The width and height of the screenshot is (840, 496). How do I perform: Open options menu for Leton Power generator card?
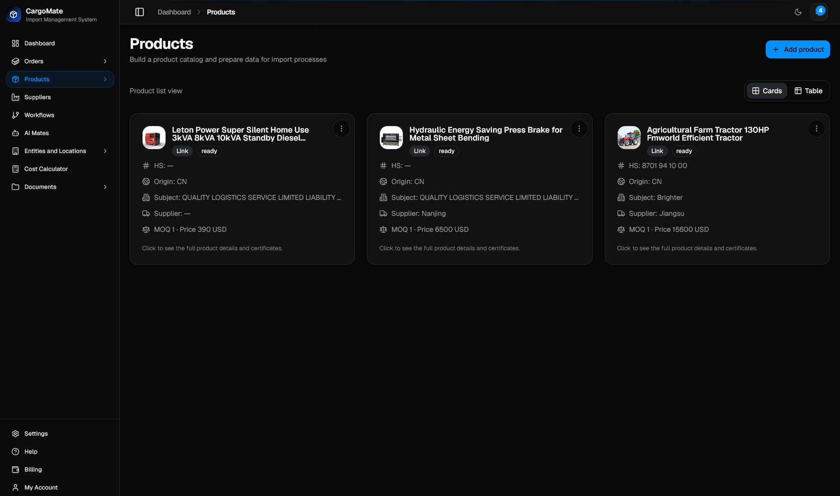tap(341, 129)
